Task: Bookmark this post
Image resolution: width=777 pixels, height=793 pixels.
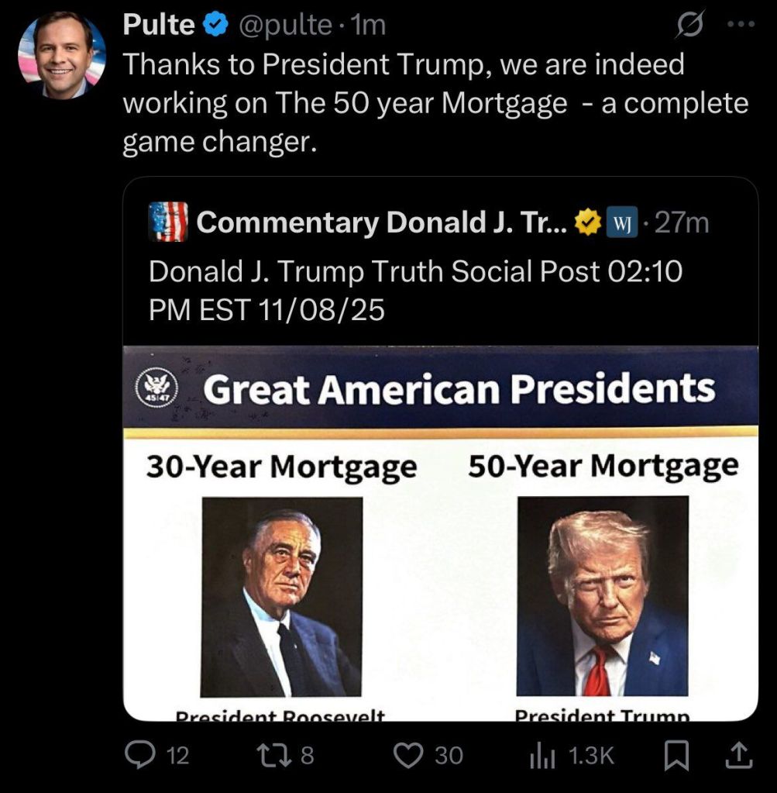Action: pyautogui.click(x=678, y=756)
